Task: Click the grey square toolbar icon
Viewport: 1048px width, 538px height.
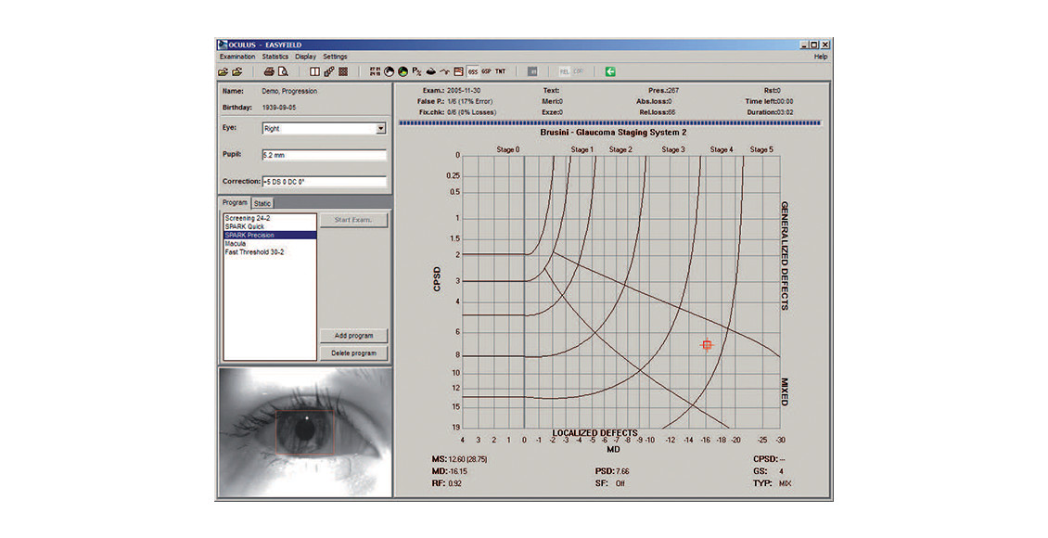Action: pyautogui.click(x=532, y=71)
